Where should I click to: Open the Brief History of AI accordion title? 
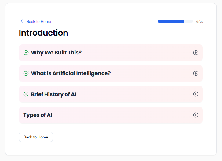tap(53, 94)
